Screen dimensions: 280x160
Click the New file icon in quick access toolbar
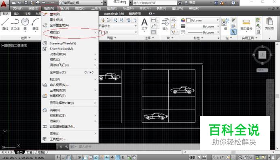[14, 3]
